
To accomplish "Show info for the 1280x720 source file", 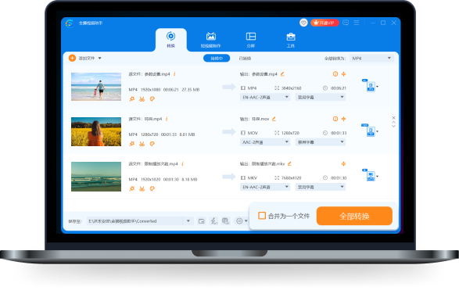I will pyautogui.click(x=167, y=119).
